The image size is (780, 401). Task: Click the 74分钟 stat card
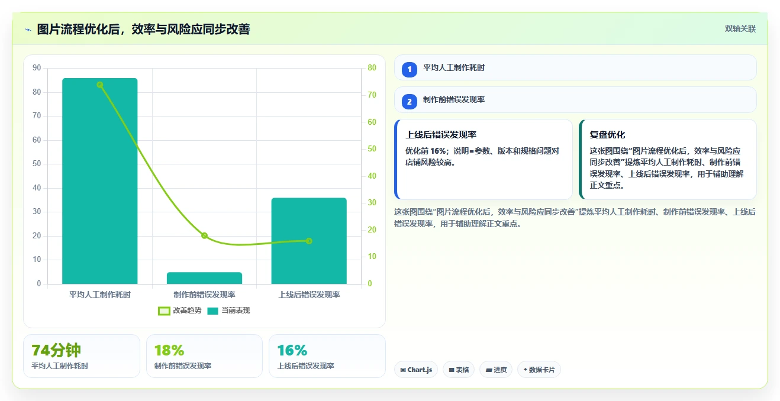(82, 356)
